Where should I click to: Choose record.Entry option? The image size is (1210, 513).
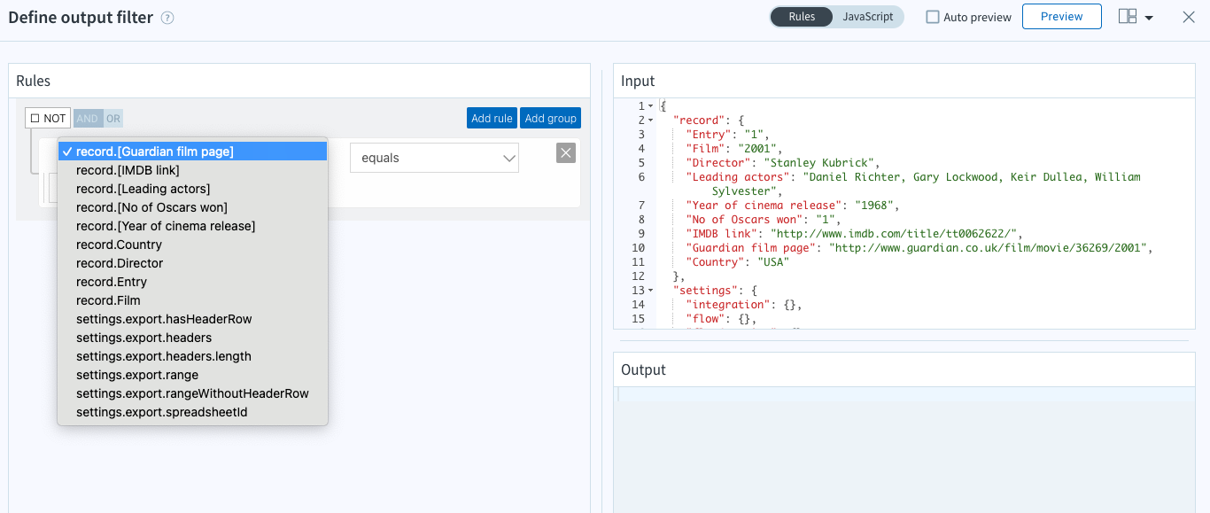point(193,282)
